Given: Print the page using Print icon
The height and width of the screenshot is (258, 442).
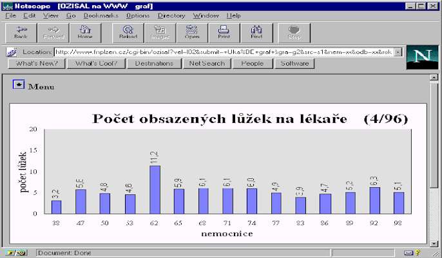Looking at the screenshot, I should pyautogui.click(x=224, y=33).
